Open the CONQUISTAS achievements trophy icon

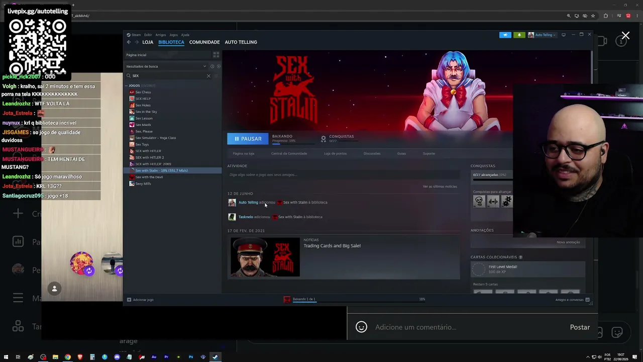click(x=324, y=138)
